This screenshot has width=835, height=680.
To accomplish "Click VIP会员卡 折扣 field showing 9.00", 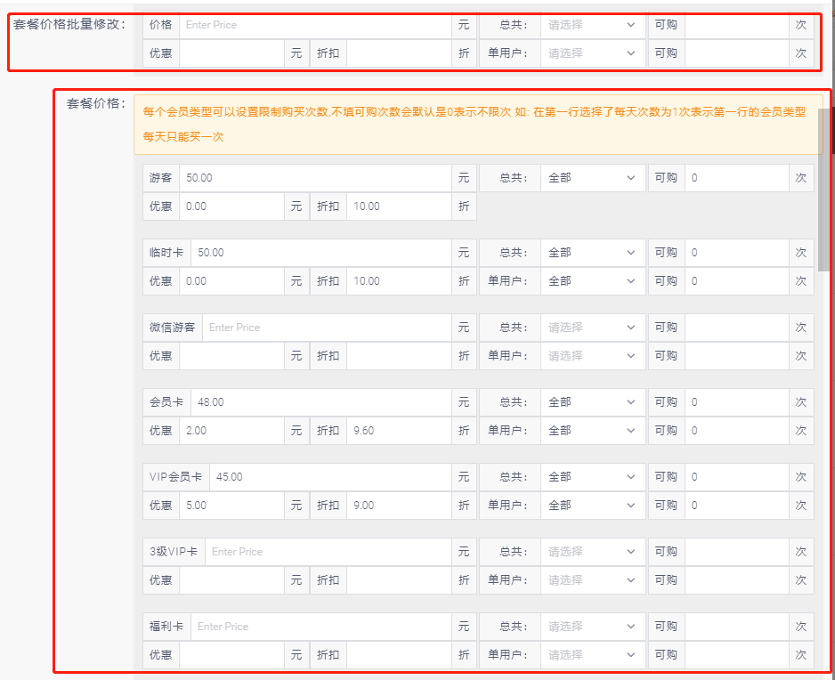I will pyautogui.click(x=399, y=506).
